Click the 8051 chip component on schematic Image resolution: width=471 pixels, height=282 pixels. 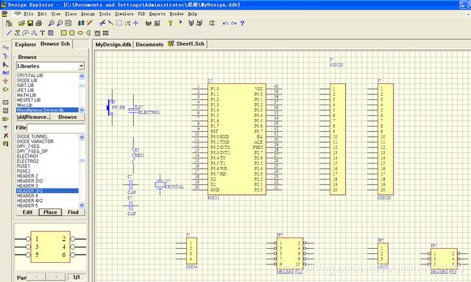tap(237, 139)
